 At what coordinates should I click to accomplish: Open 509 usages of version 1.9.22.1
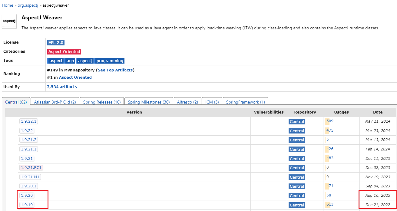point(330,121)
